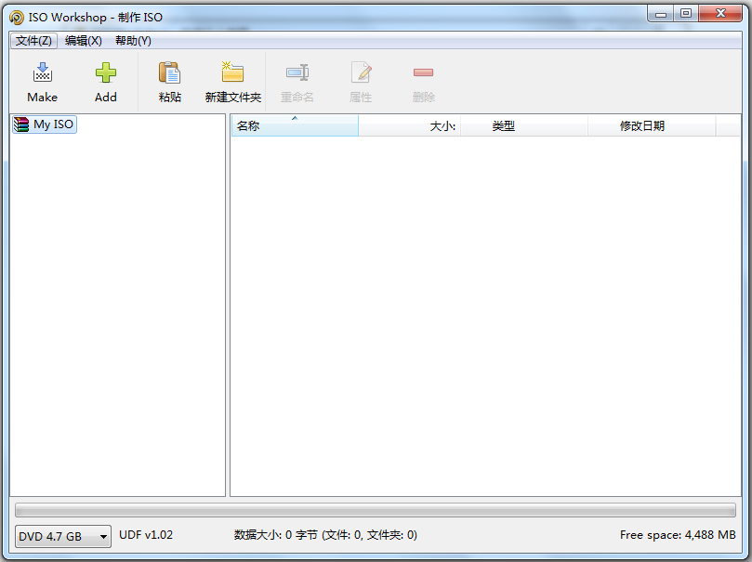Select the My ISO tree root

tap(44, 124)
